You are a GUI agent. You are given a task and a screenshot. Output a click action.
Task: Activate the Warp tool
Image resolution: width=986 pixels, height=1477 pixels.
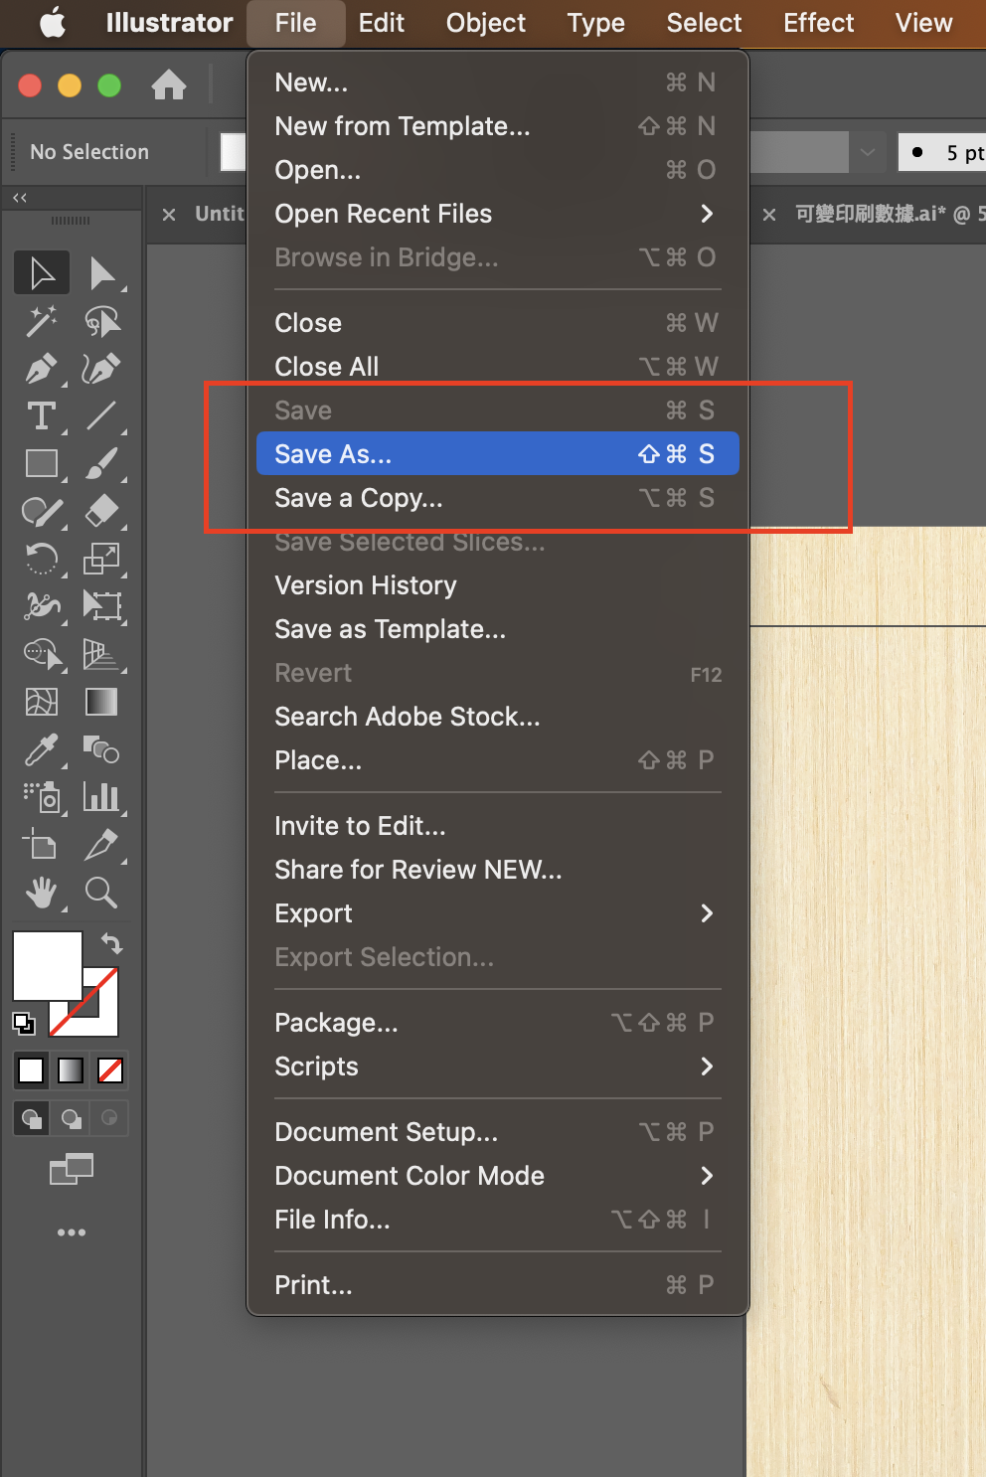pos(42,606)
